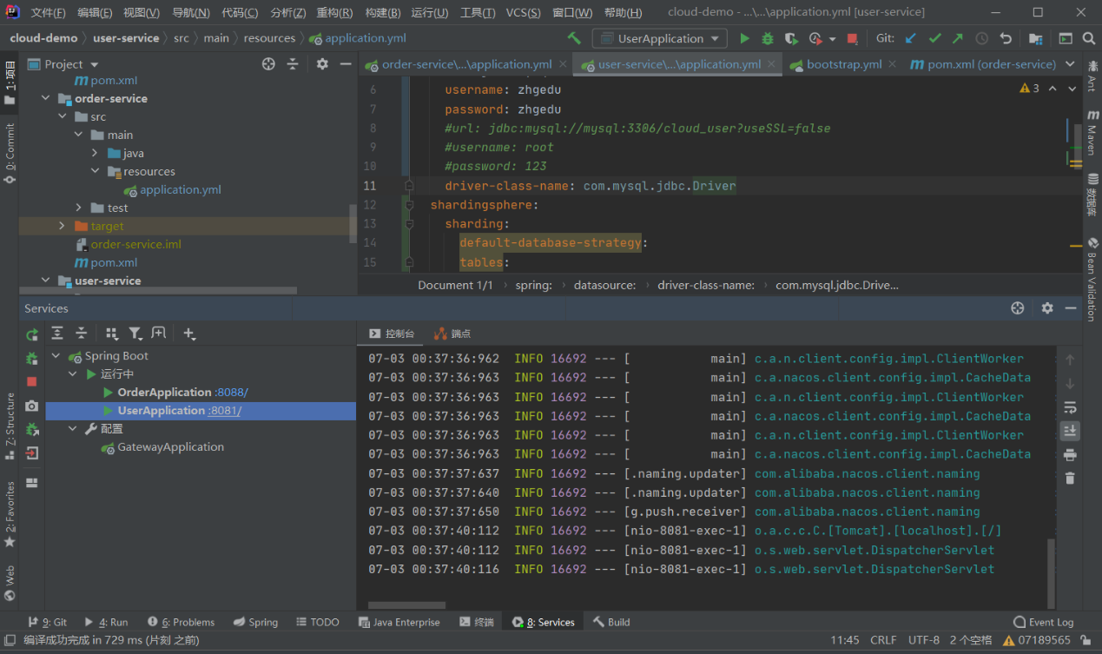
Task: Click the green Run button in toolbar
Action: 744,38
